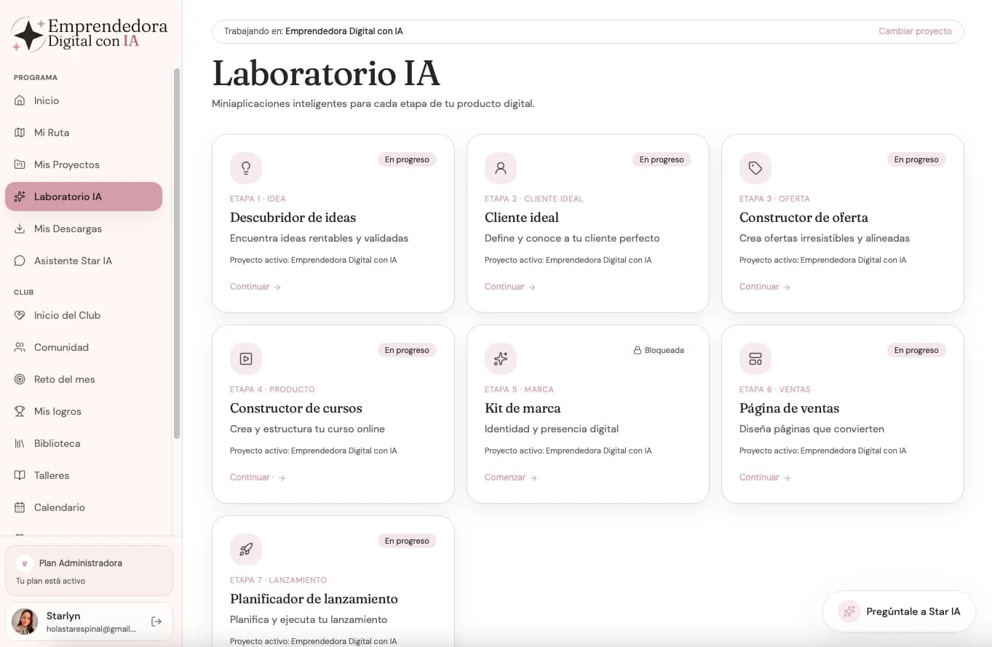Click the open book icon beside Talleres
This screenshot has height=647, width=992.
coord(20,475)
